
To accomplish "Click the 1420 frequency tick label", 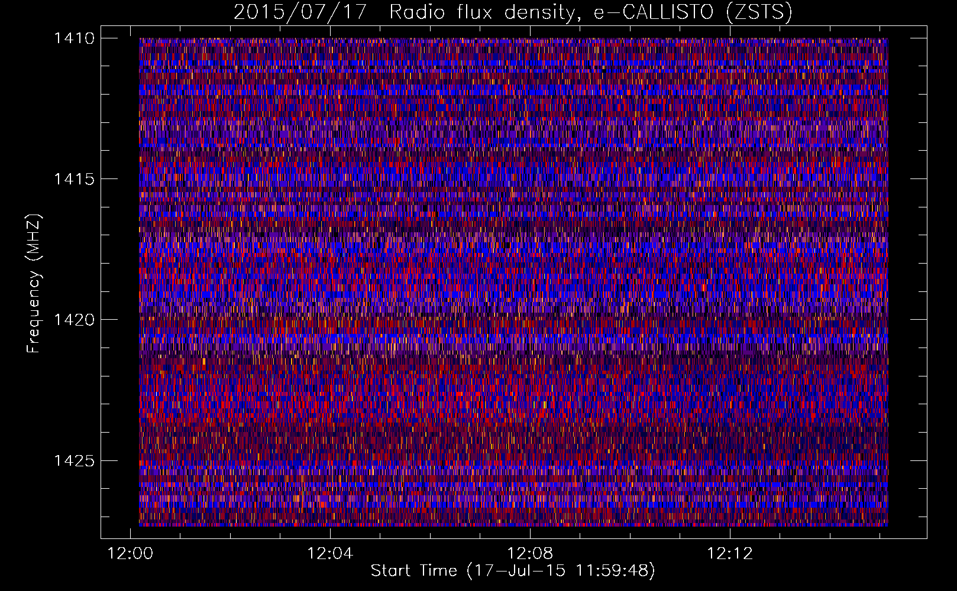I will tap(74, 320).
